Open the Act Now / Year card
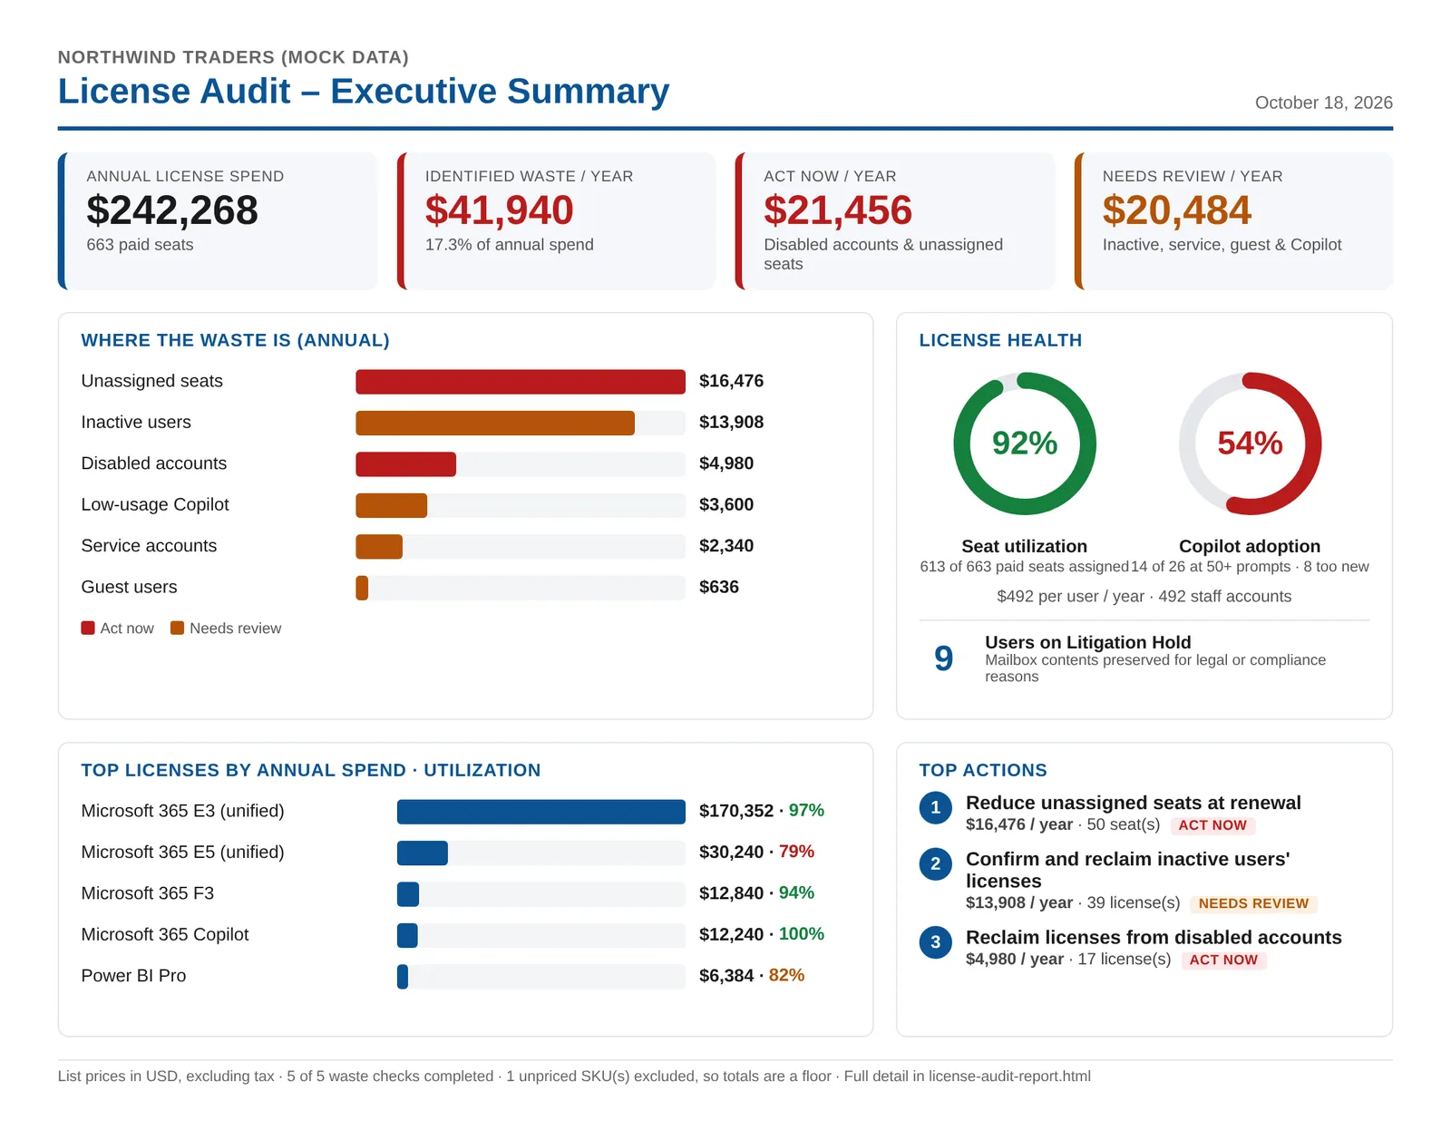This screenshot has height=1121, width=1451. click(895, 221)
